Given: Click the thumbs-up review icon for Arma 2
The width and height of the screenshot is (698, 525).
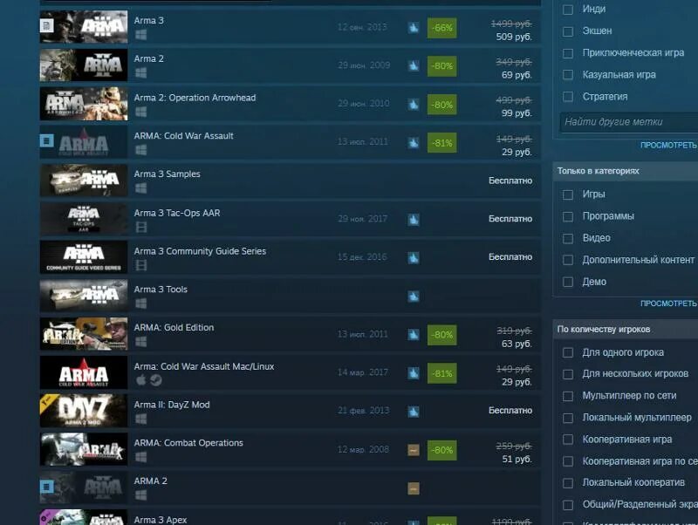Looking at the screenshot, I should [413, 66].
